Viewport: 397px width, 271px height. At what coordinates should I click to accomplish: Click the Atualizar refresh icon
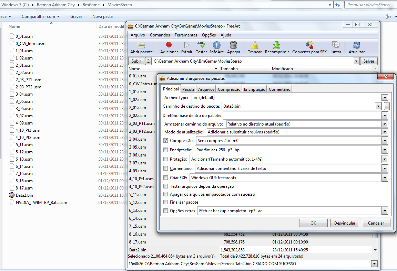click(356, 45)
